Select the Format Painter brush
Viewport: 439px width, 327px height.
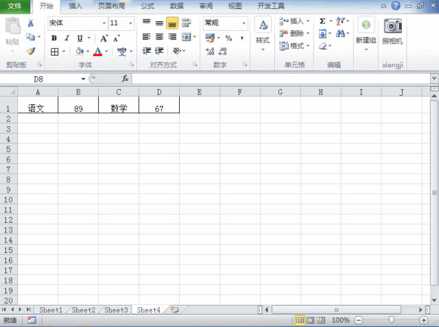(x=31, y=51)
